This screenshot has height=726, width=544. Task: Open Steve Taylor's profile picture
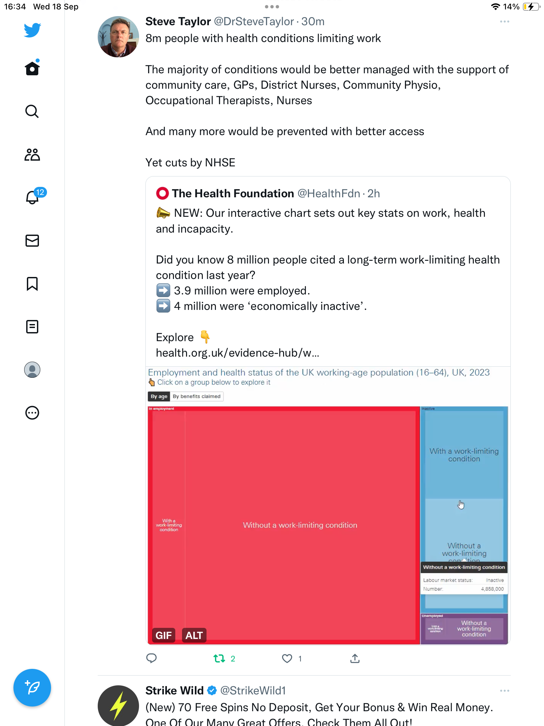click(118, 37)
